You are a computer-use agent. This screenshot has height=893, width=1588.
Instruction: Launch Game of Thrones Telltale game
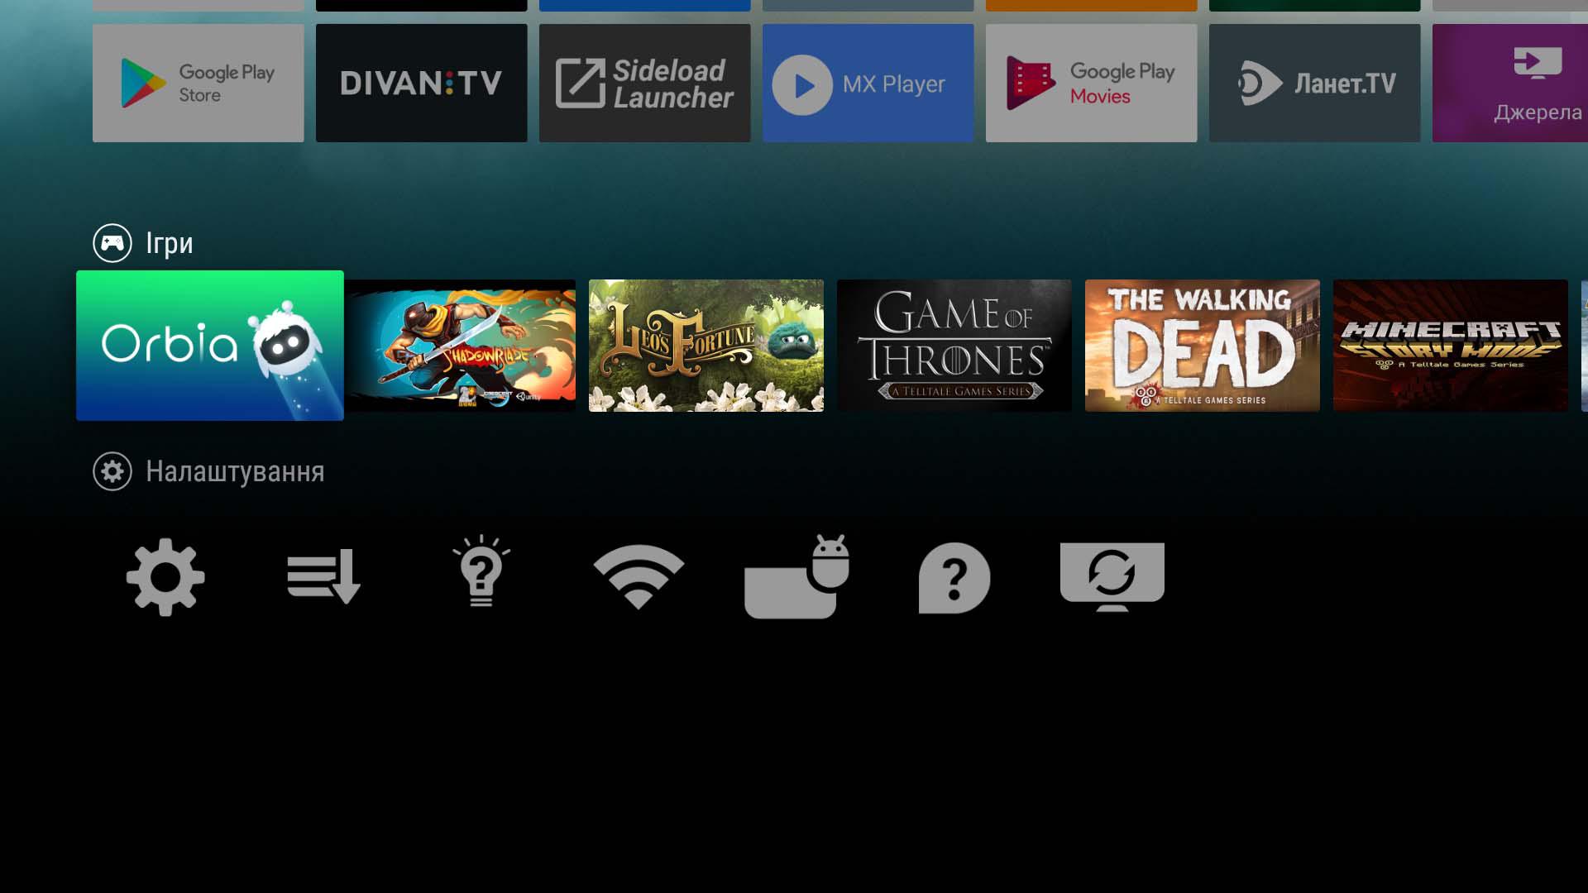954,346
